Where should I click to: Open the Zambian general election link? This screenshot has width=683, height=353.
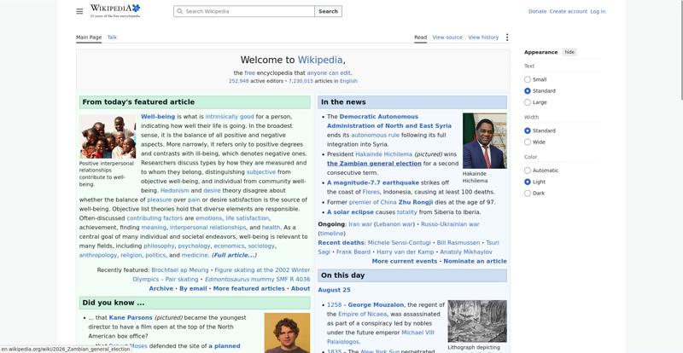374,164
